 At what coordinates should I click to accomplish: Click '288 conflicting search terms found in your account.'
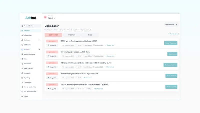79,74
